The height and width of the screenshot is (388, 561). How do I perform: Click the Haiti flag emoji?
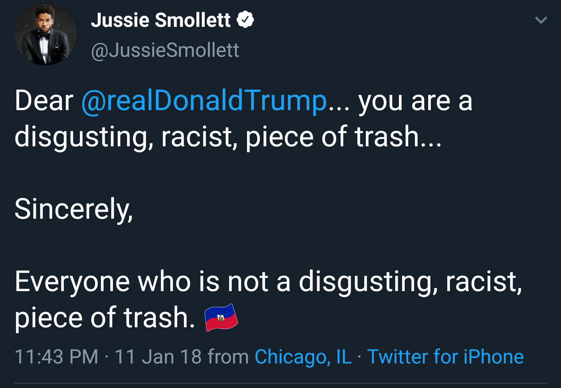tap(221, 318)
